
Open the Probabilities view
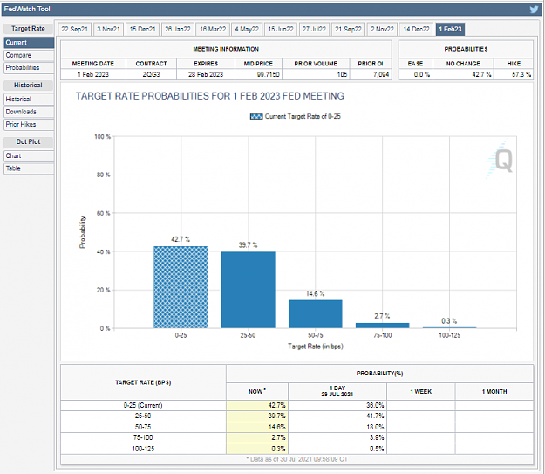[x=29, y=68]
